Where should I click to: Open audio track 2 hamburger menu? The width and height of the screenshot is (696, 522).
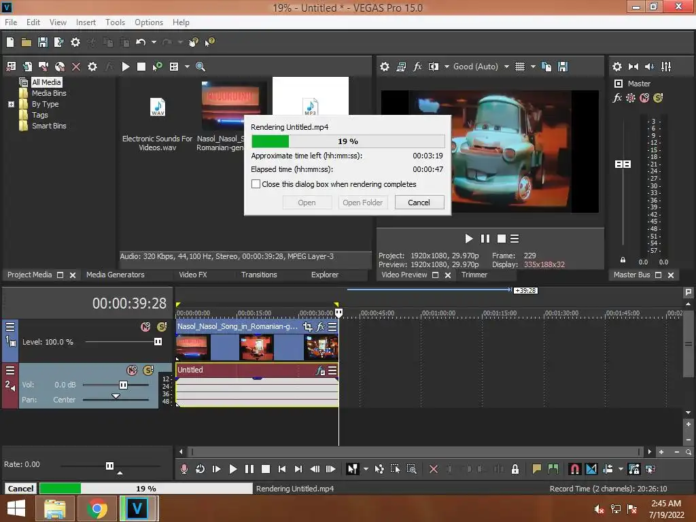[x=10, y=370]
